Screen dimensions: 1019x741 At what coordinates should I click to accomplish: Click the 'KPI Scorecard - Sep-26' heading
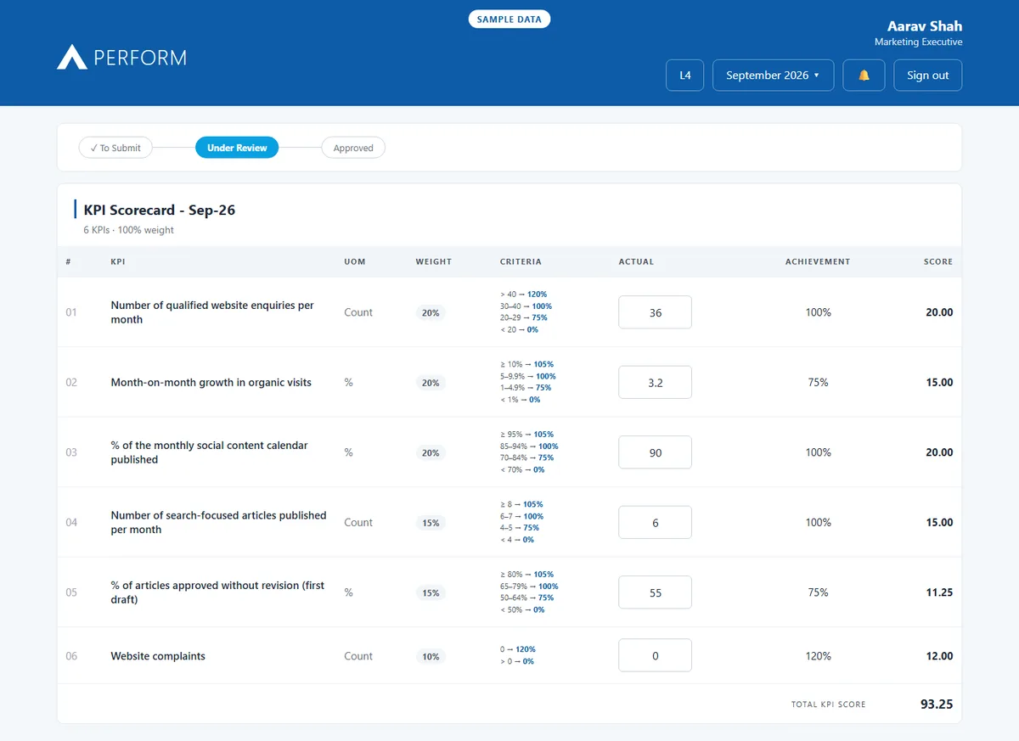[x=159, y=210]
